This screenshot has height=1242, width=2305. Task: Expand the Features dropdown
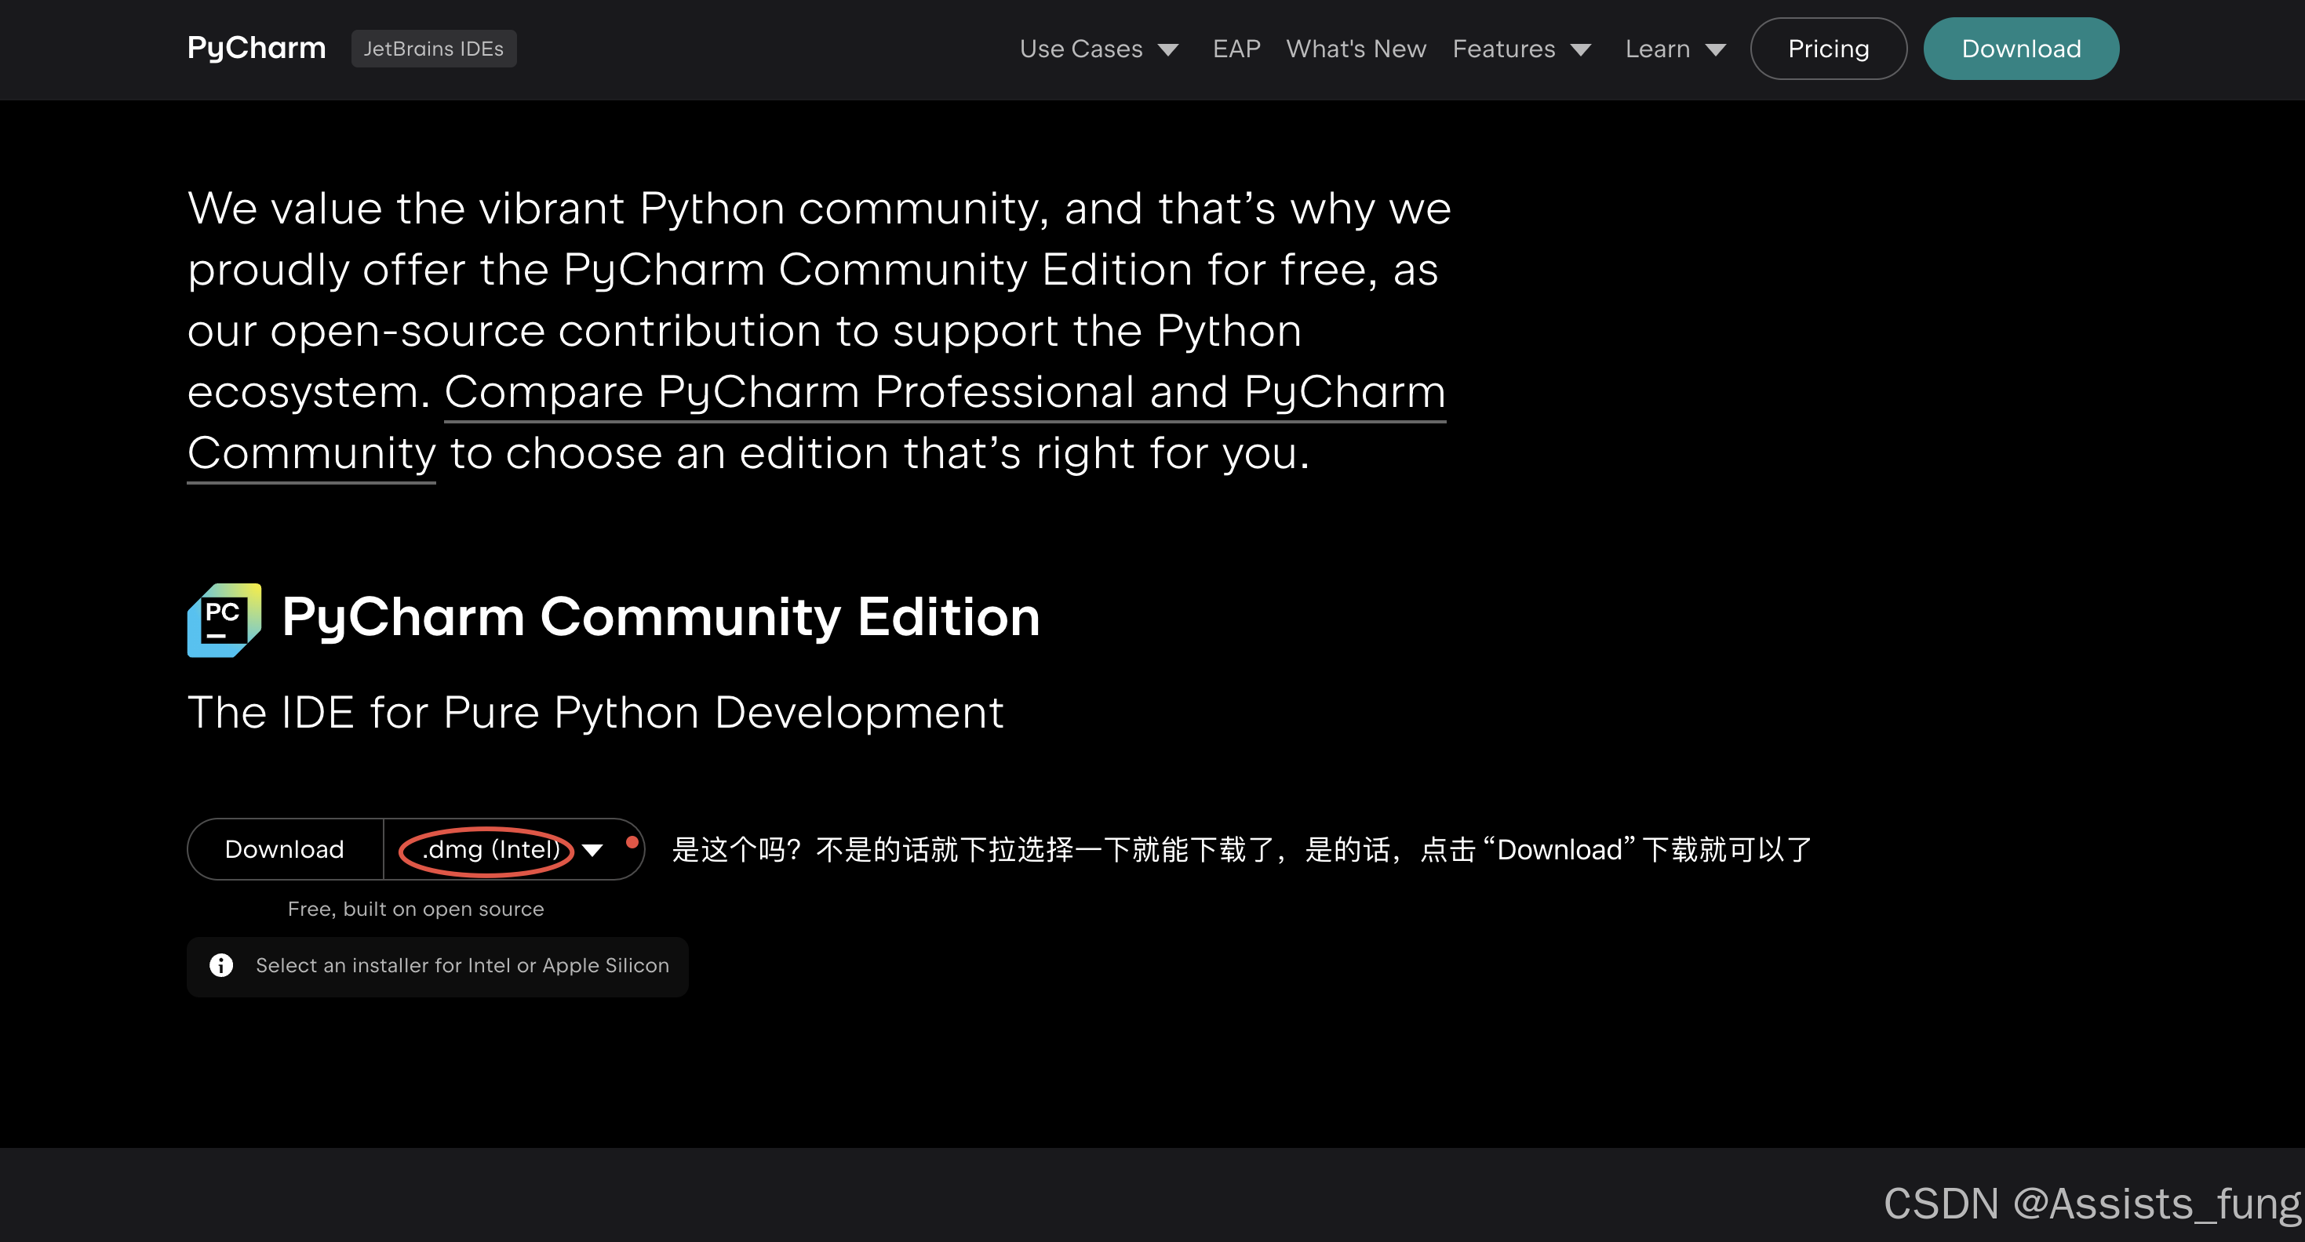(x=1521, y=49)
